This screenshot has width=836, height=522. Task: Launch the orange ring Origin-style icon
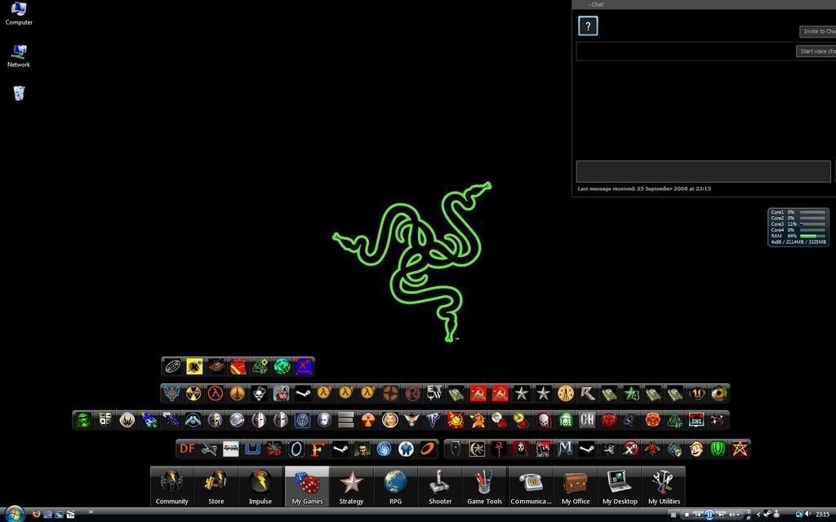point(427,449)
